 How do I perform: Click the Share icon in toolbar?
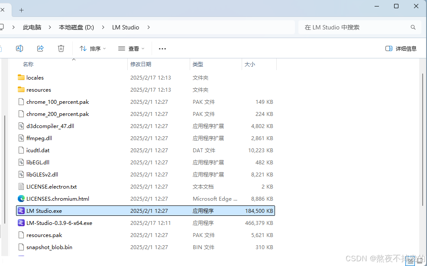click(40, 48)
